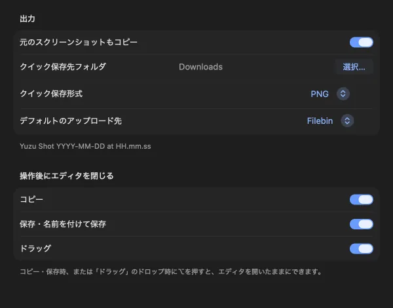Toggle 保存・名前を付けて保存 switch
The width and height of the screenshot is (393, 308).
(361, 224)
